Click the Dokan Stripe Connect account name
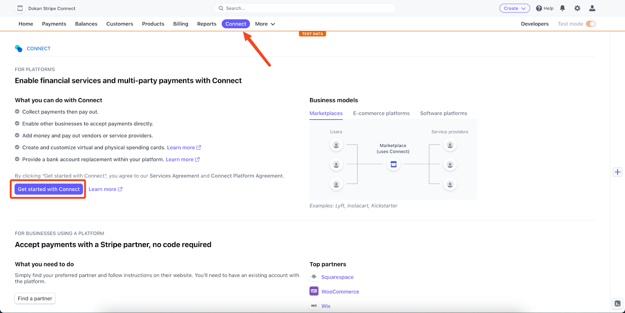Viewport: 625px width, 313px height. (52, 8)
